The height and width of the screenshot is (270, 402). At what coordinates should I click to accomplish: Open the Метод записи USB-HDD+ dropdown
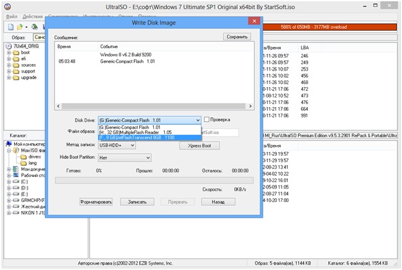click(117, 146)
